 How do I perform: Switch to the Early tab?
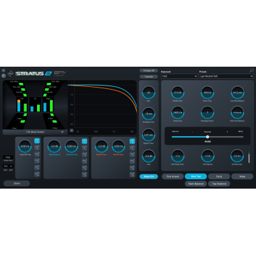click(219, 177)
